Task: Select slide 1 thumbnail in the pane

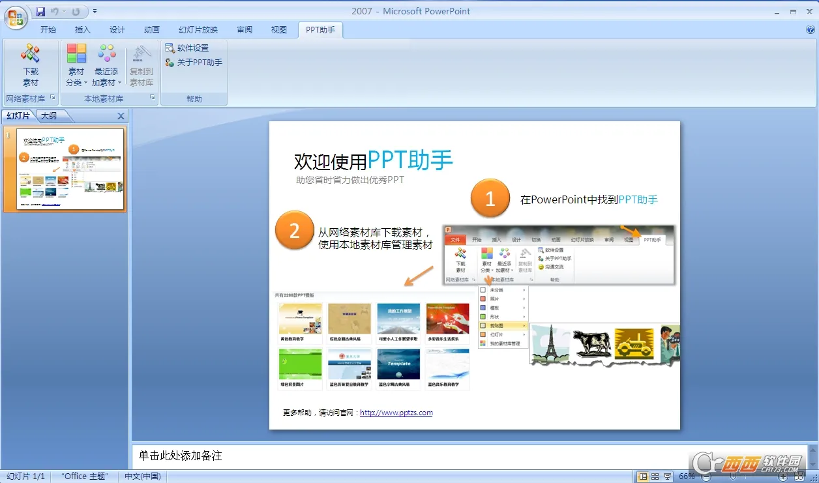Action: tap(70, 170)
